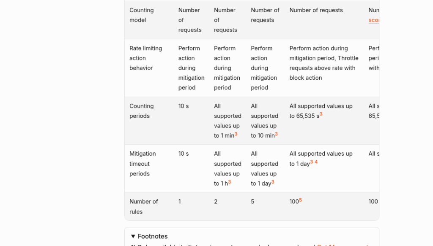Click the cell showing 5 rules
The image size is (433, 246).
(x=252, y=202)
